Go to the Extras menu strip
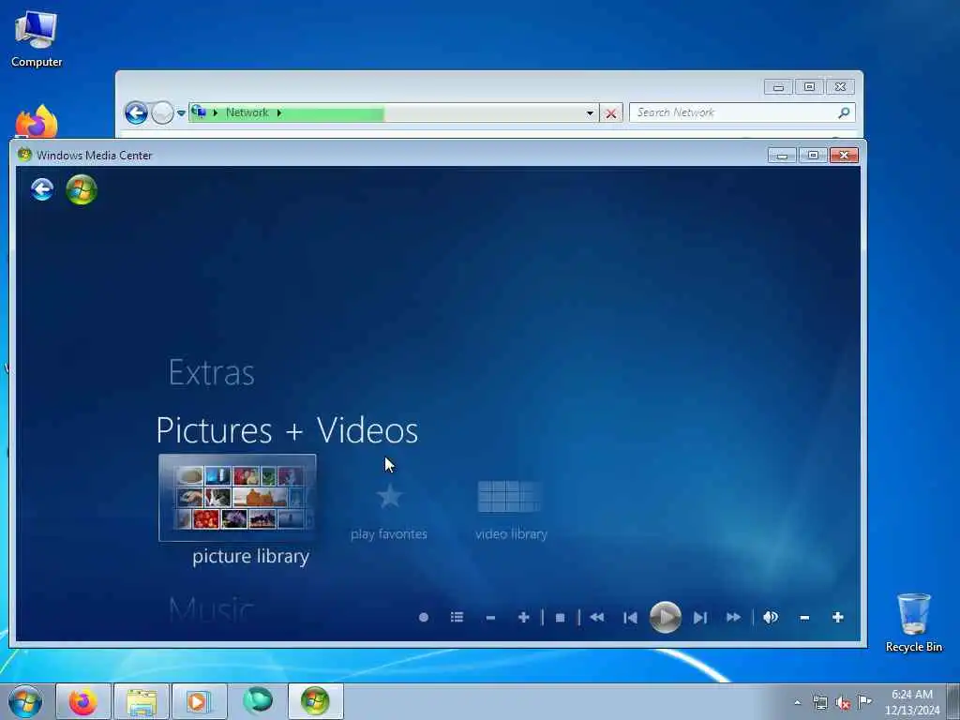This screenshot has width=960, height=720. (211, 372)
